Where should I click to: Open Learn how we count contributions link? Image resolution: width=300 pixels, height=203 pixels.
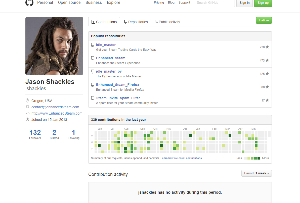pos(181,158)
